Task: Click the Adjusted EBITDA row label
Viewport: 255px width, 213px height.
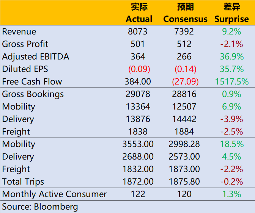Action: click(x=36, y=57)
